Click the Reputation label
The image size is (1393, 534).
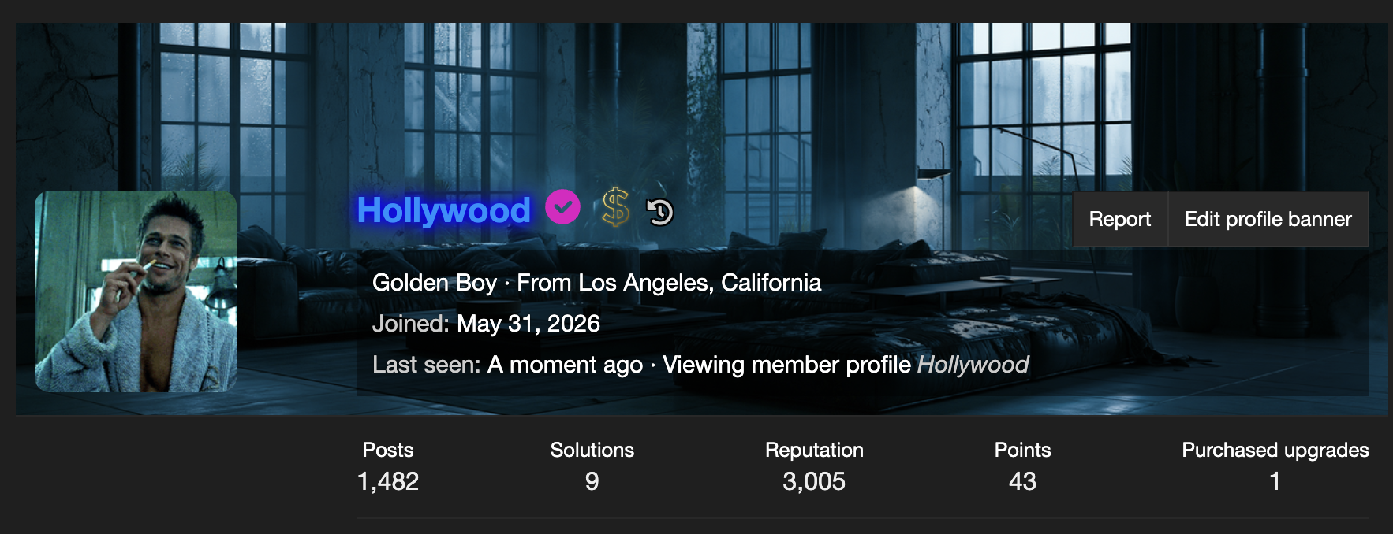coord(814,450)
